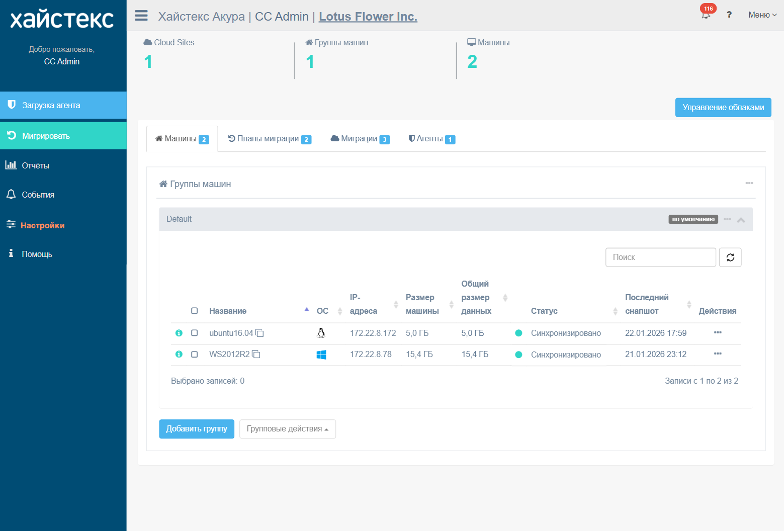The height and width of the screenshot is (531, 784).
Task: Switch to the Планы миграции tab
Action: pyautogui.click(x=269, y=139)
